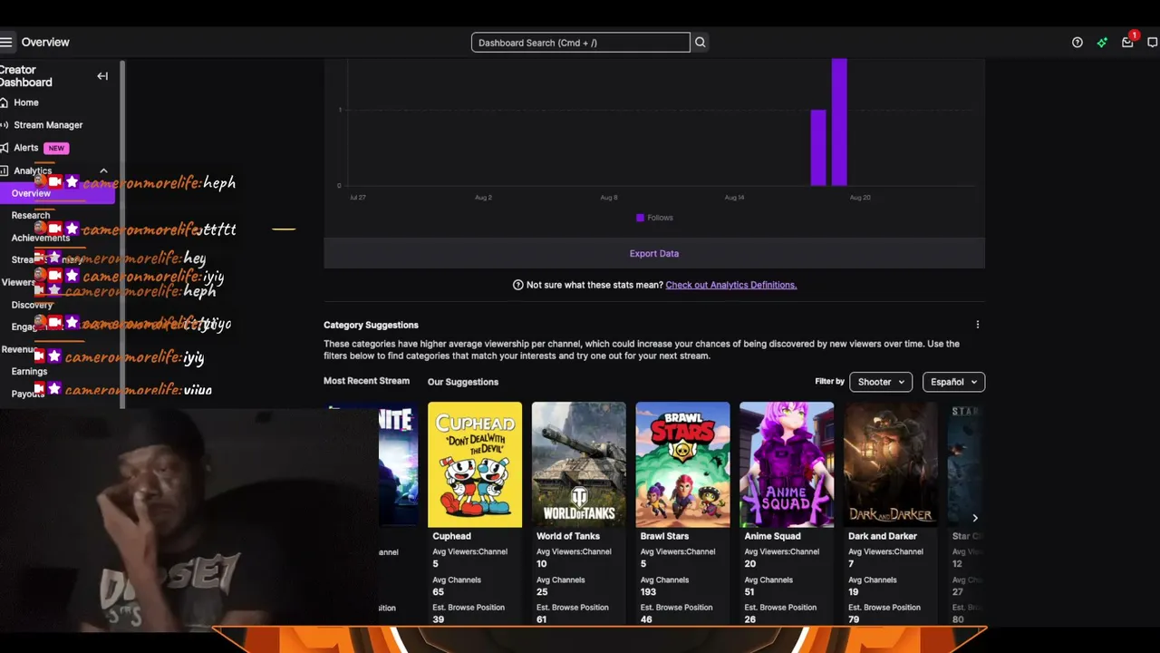
Task: Click the shorter purple follows bar
Action: tap(818, 148)
